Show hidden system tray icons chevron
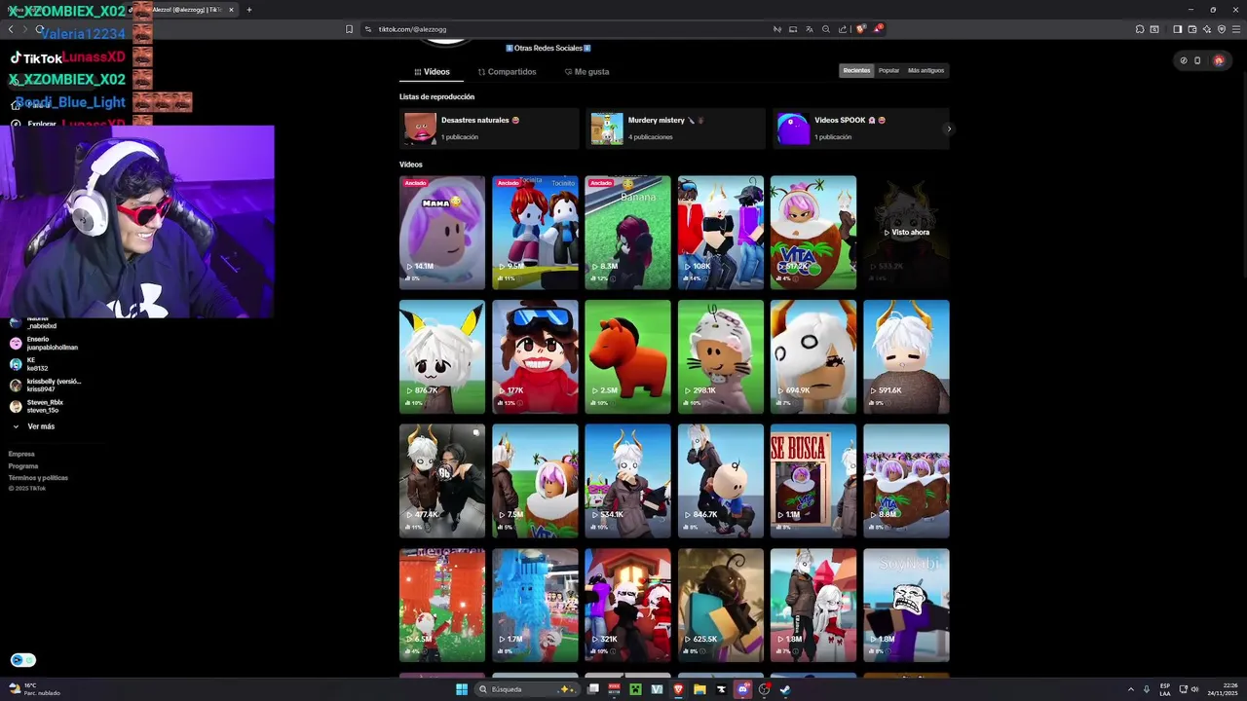The height and width of the screenshot is (701, 1247). point(1131,689)
